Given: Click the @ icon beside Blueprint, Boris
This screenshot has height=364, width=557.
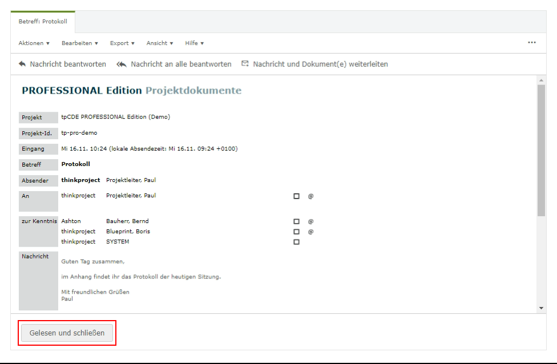Looking at the screenshot, I should (x=312, y=232).
